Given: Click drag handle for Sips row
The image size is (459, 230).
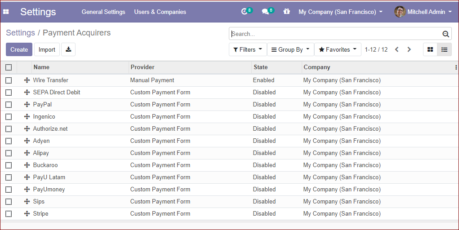Looking at the screenshot, I should 27,201.
